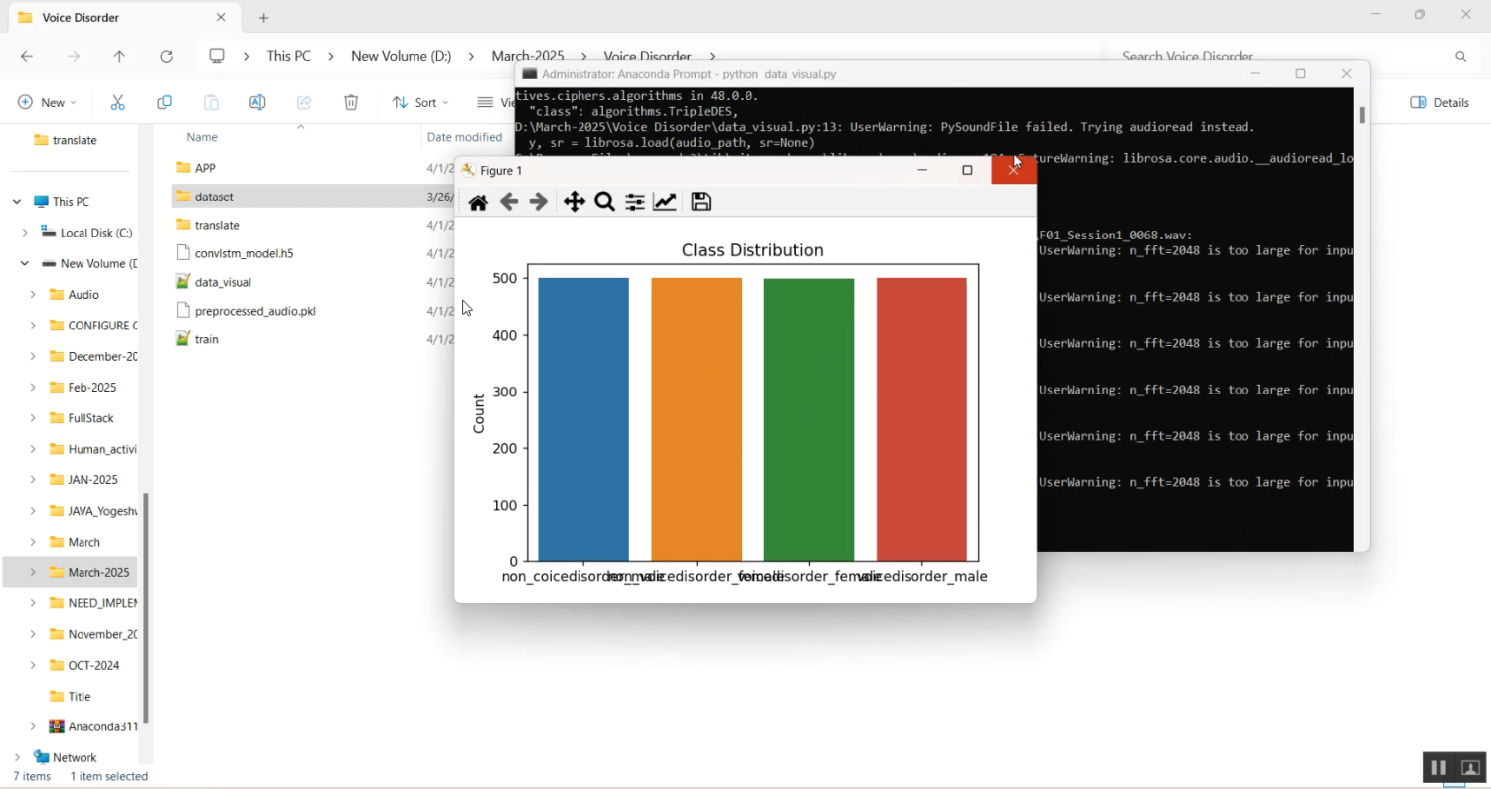Collapse the This PC tree node
Image resolution: width=1491 pixels, height=789 pixels.
17,202
